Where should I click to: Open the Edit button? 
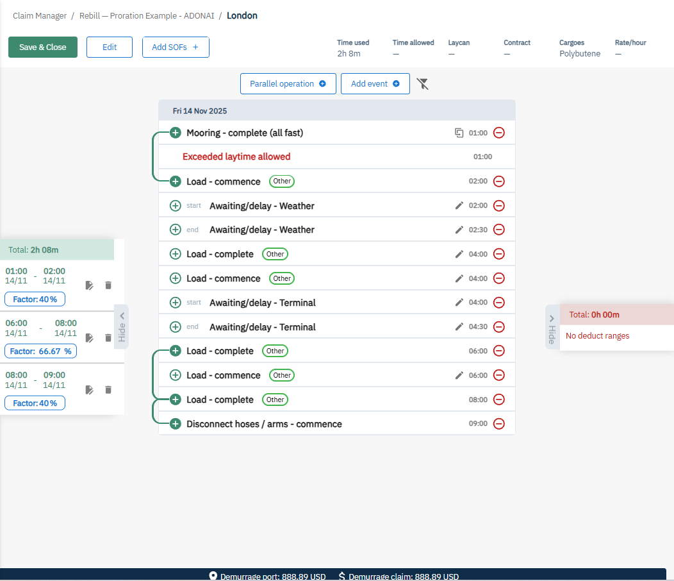coord(109,47)
